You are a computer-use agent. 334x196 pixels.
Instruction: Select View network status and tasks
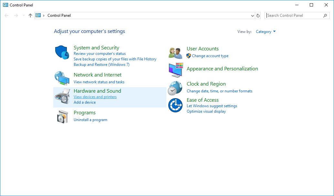(99, 82)
